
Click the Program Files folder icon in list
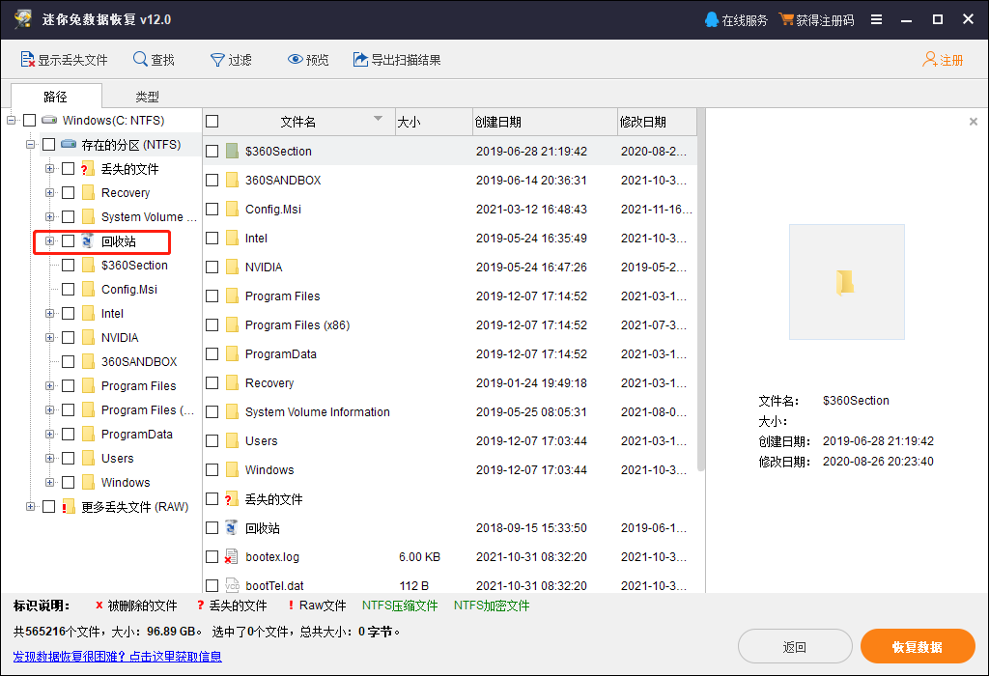click(x=232, y=296)
